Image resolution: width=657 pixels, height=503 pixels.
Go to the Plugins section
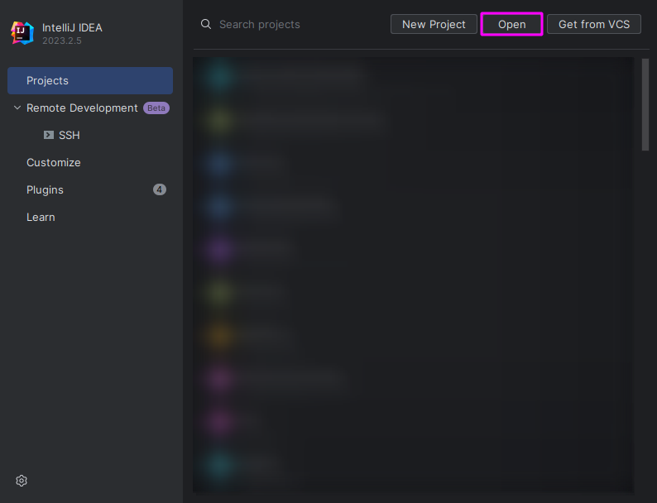tap(45, 189)
